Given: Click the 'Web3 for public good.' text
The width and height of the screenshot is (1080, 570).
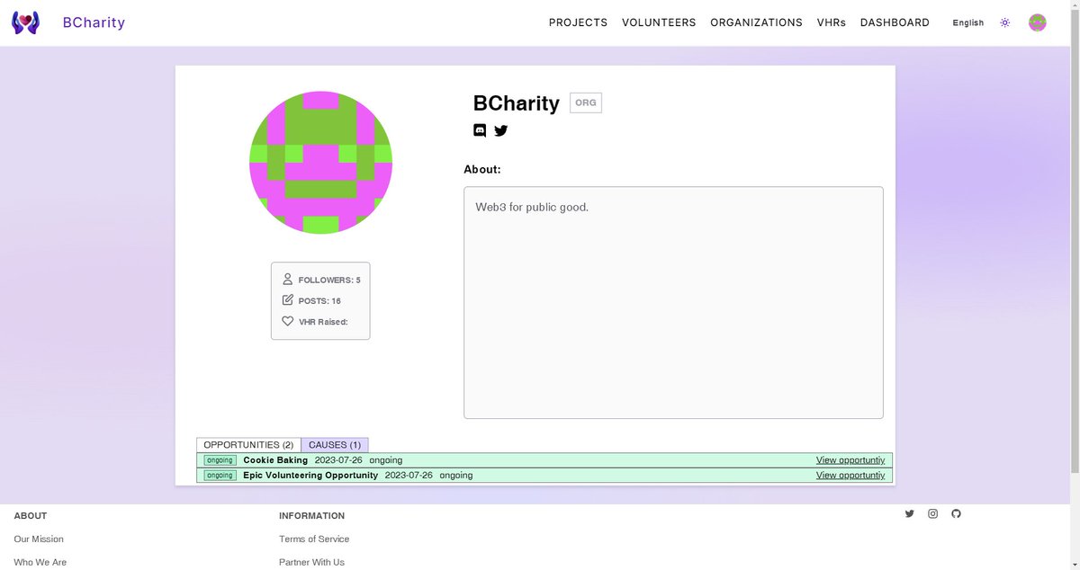Looking at the screenshot, I should [532, 207].
